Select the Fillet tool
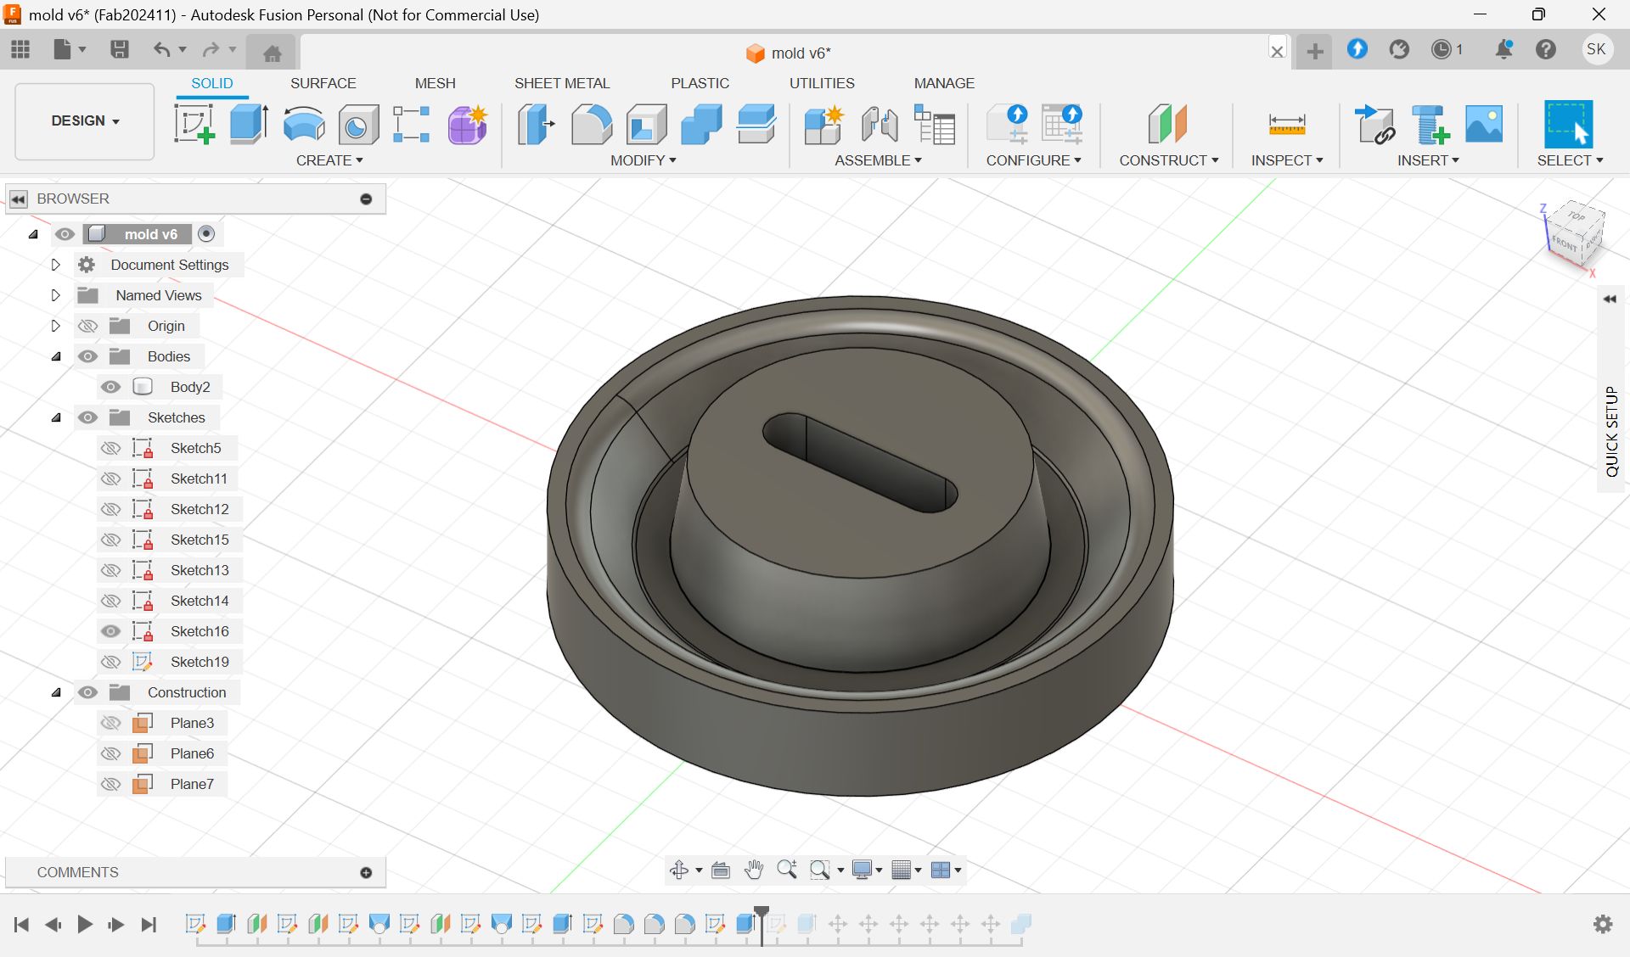The height and width of the screenshot is (957, 1630). [x=591, y=124]
